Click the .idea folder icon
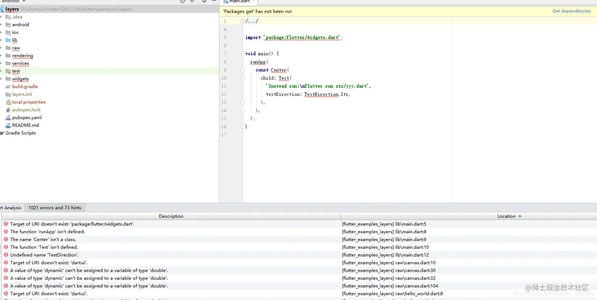 pos(8,17)
